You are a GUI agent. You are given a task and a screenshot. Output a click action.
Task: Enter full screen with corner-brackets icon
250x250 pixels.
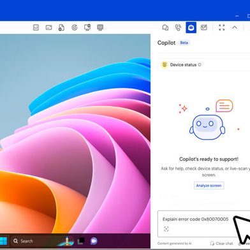tap(221, 27)
